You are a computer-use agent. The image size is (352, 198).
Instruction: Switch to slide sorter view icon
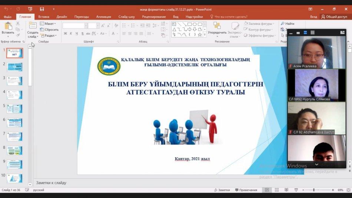tap(275, 190)
